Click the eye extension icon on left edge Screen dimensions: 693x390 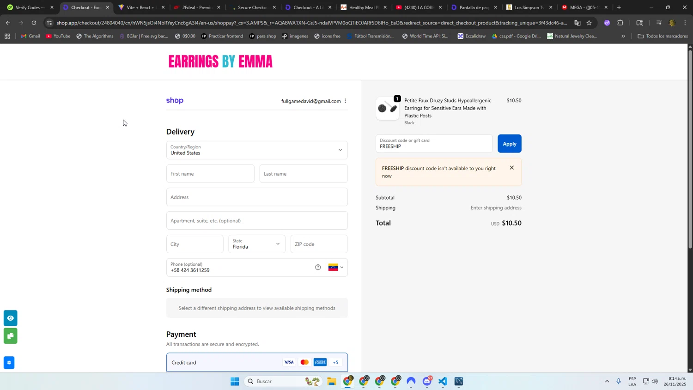[x=10, y=318]
